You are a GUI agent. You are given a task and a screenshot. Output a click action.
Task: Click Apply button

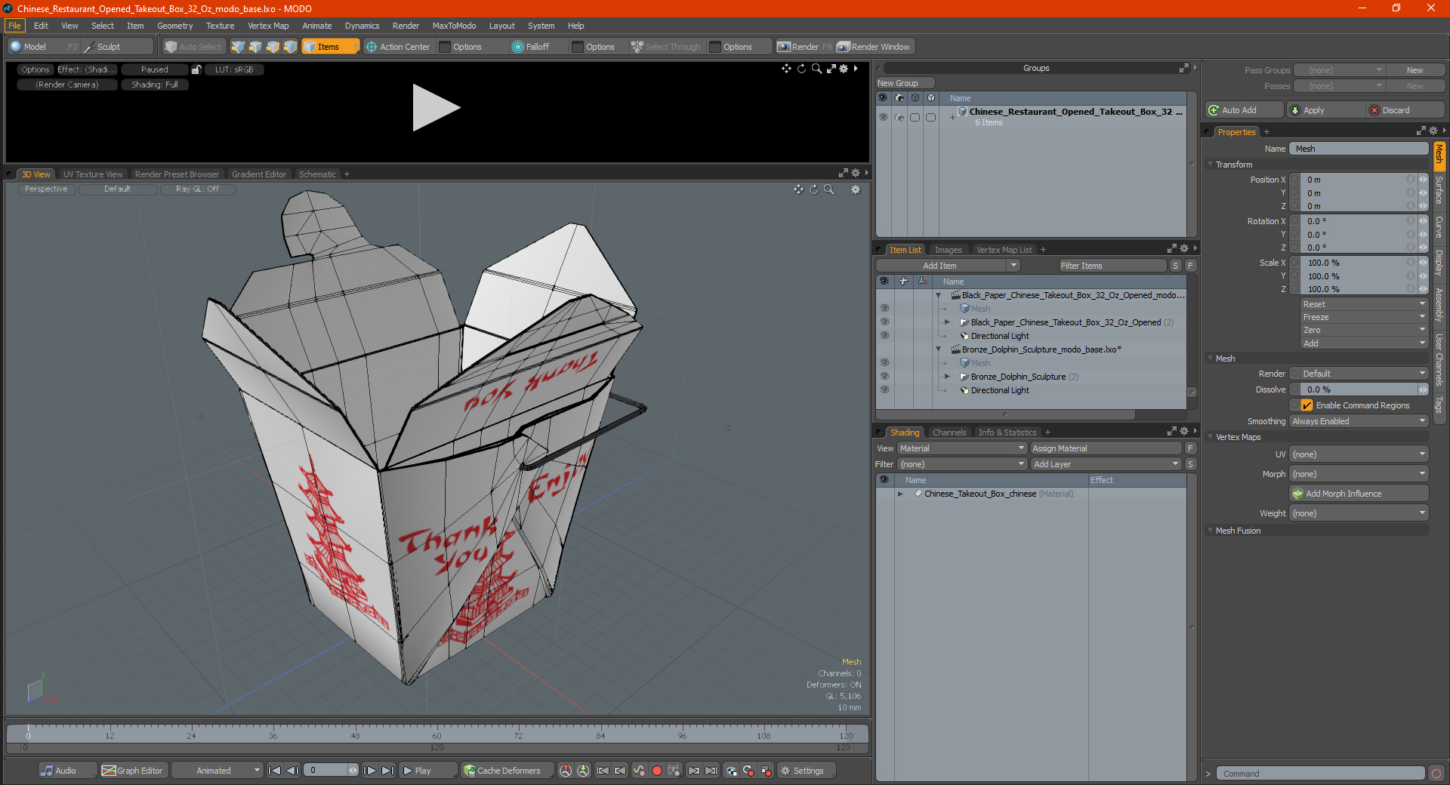pos(1325,110)
